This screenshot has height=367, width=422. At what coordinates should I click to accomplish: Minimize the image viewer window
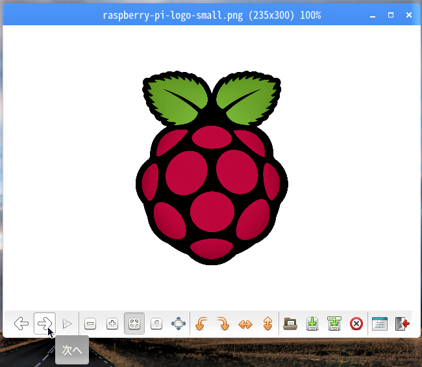click(373, 16)
